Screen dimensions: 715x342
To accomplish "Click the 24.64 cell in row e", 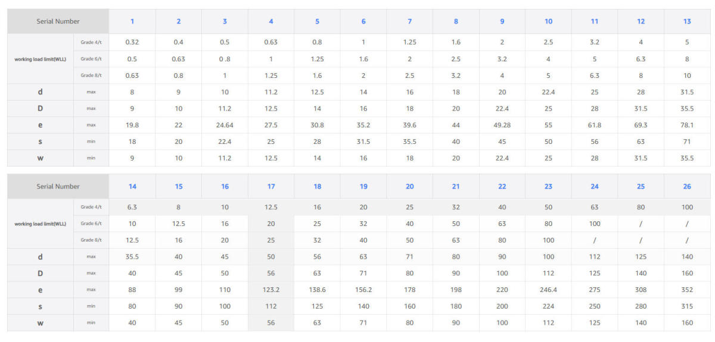I will click(x=225, y=125).
